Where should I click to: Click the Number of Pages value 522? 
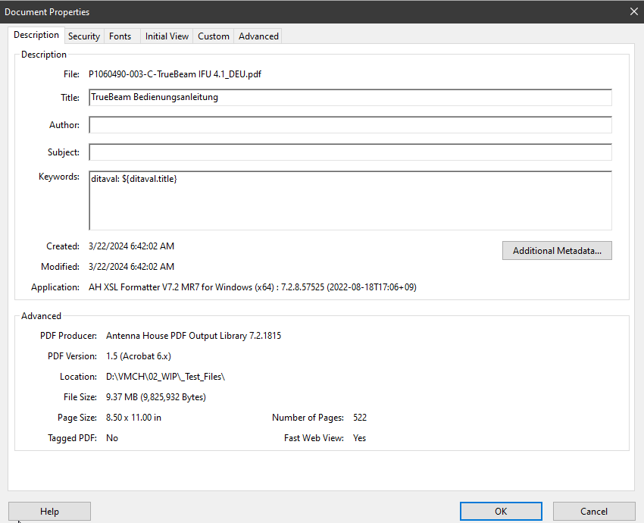(360, 418)
